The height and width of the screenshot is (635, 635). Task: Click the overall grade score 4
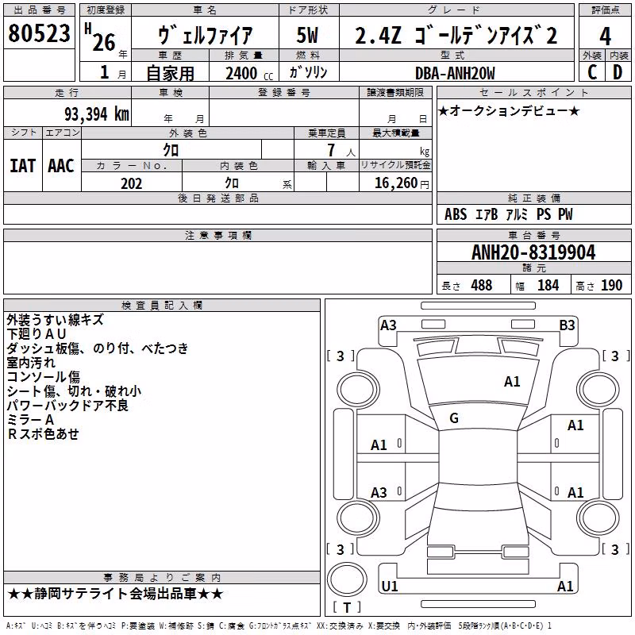605,36
